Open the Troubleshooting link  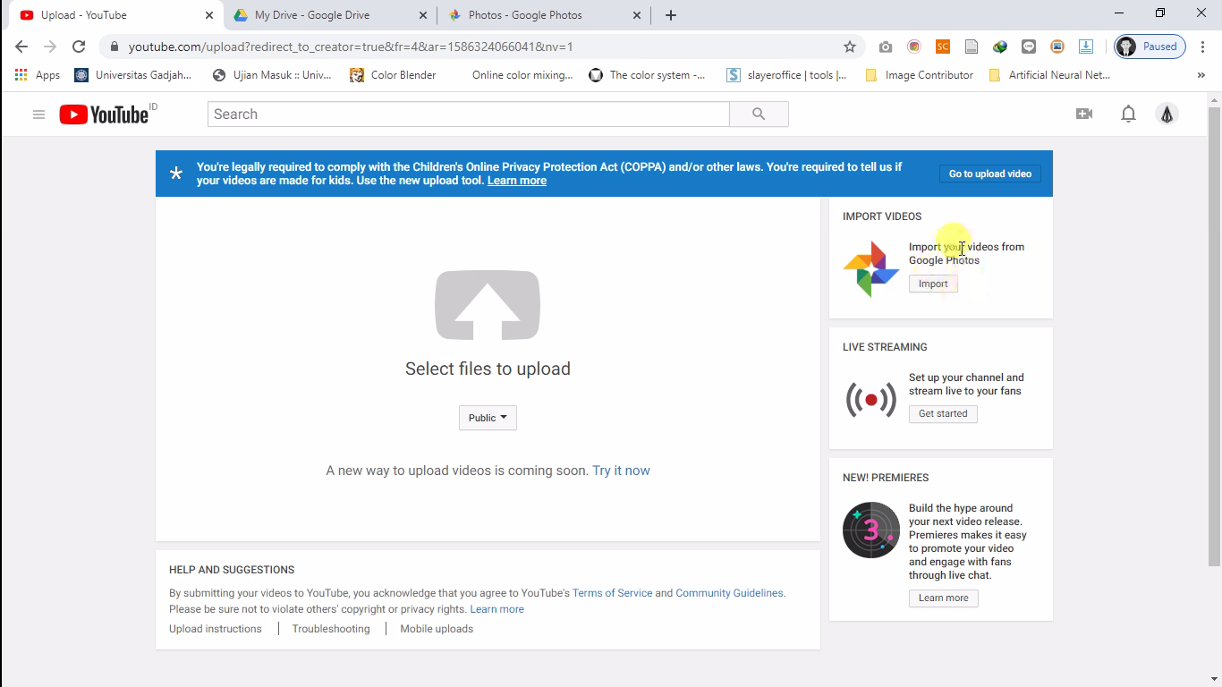[331, 629]
